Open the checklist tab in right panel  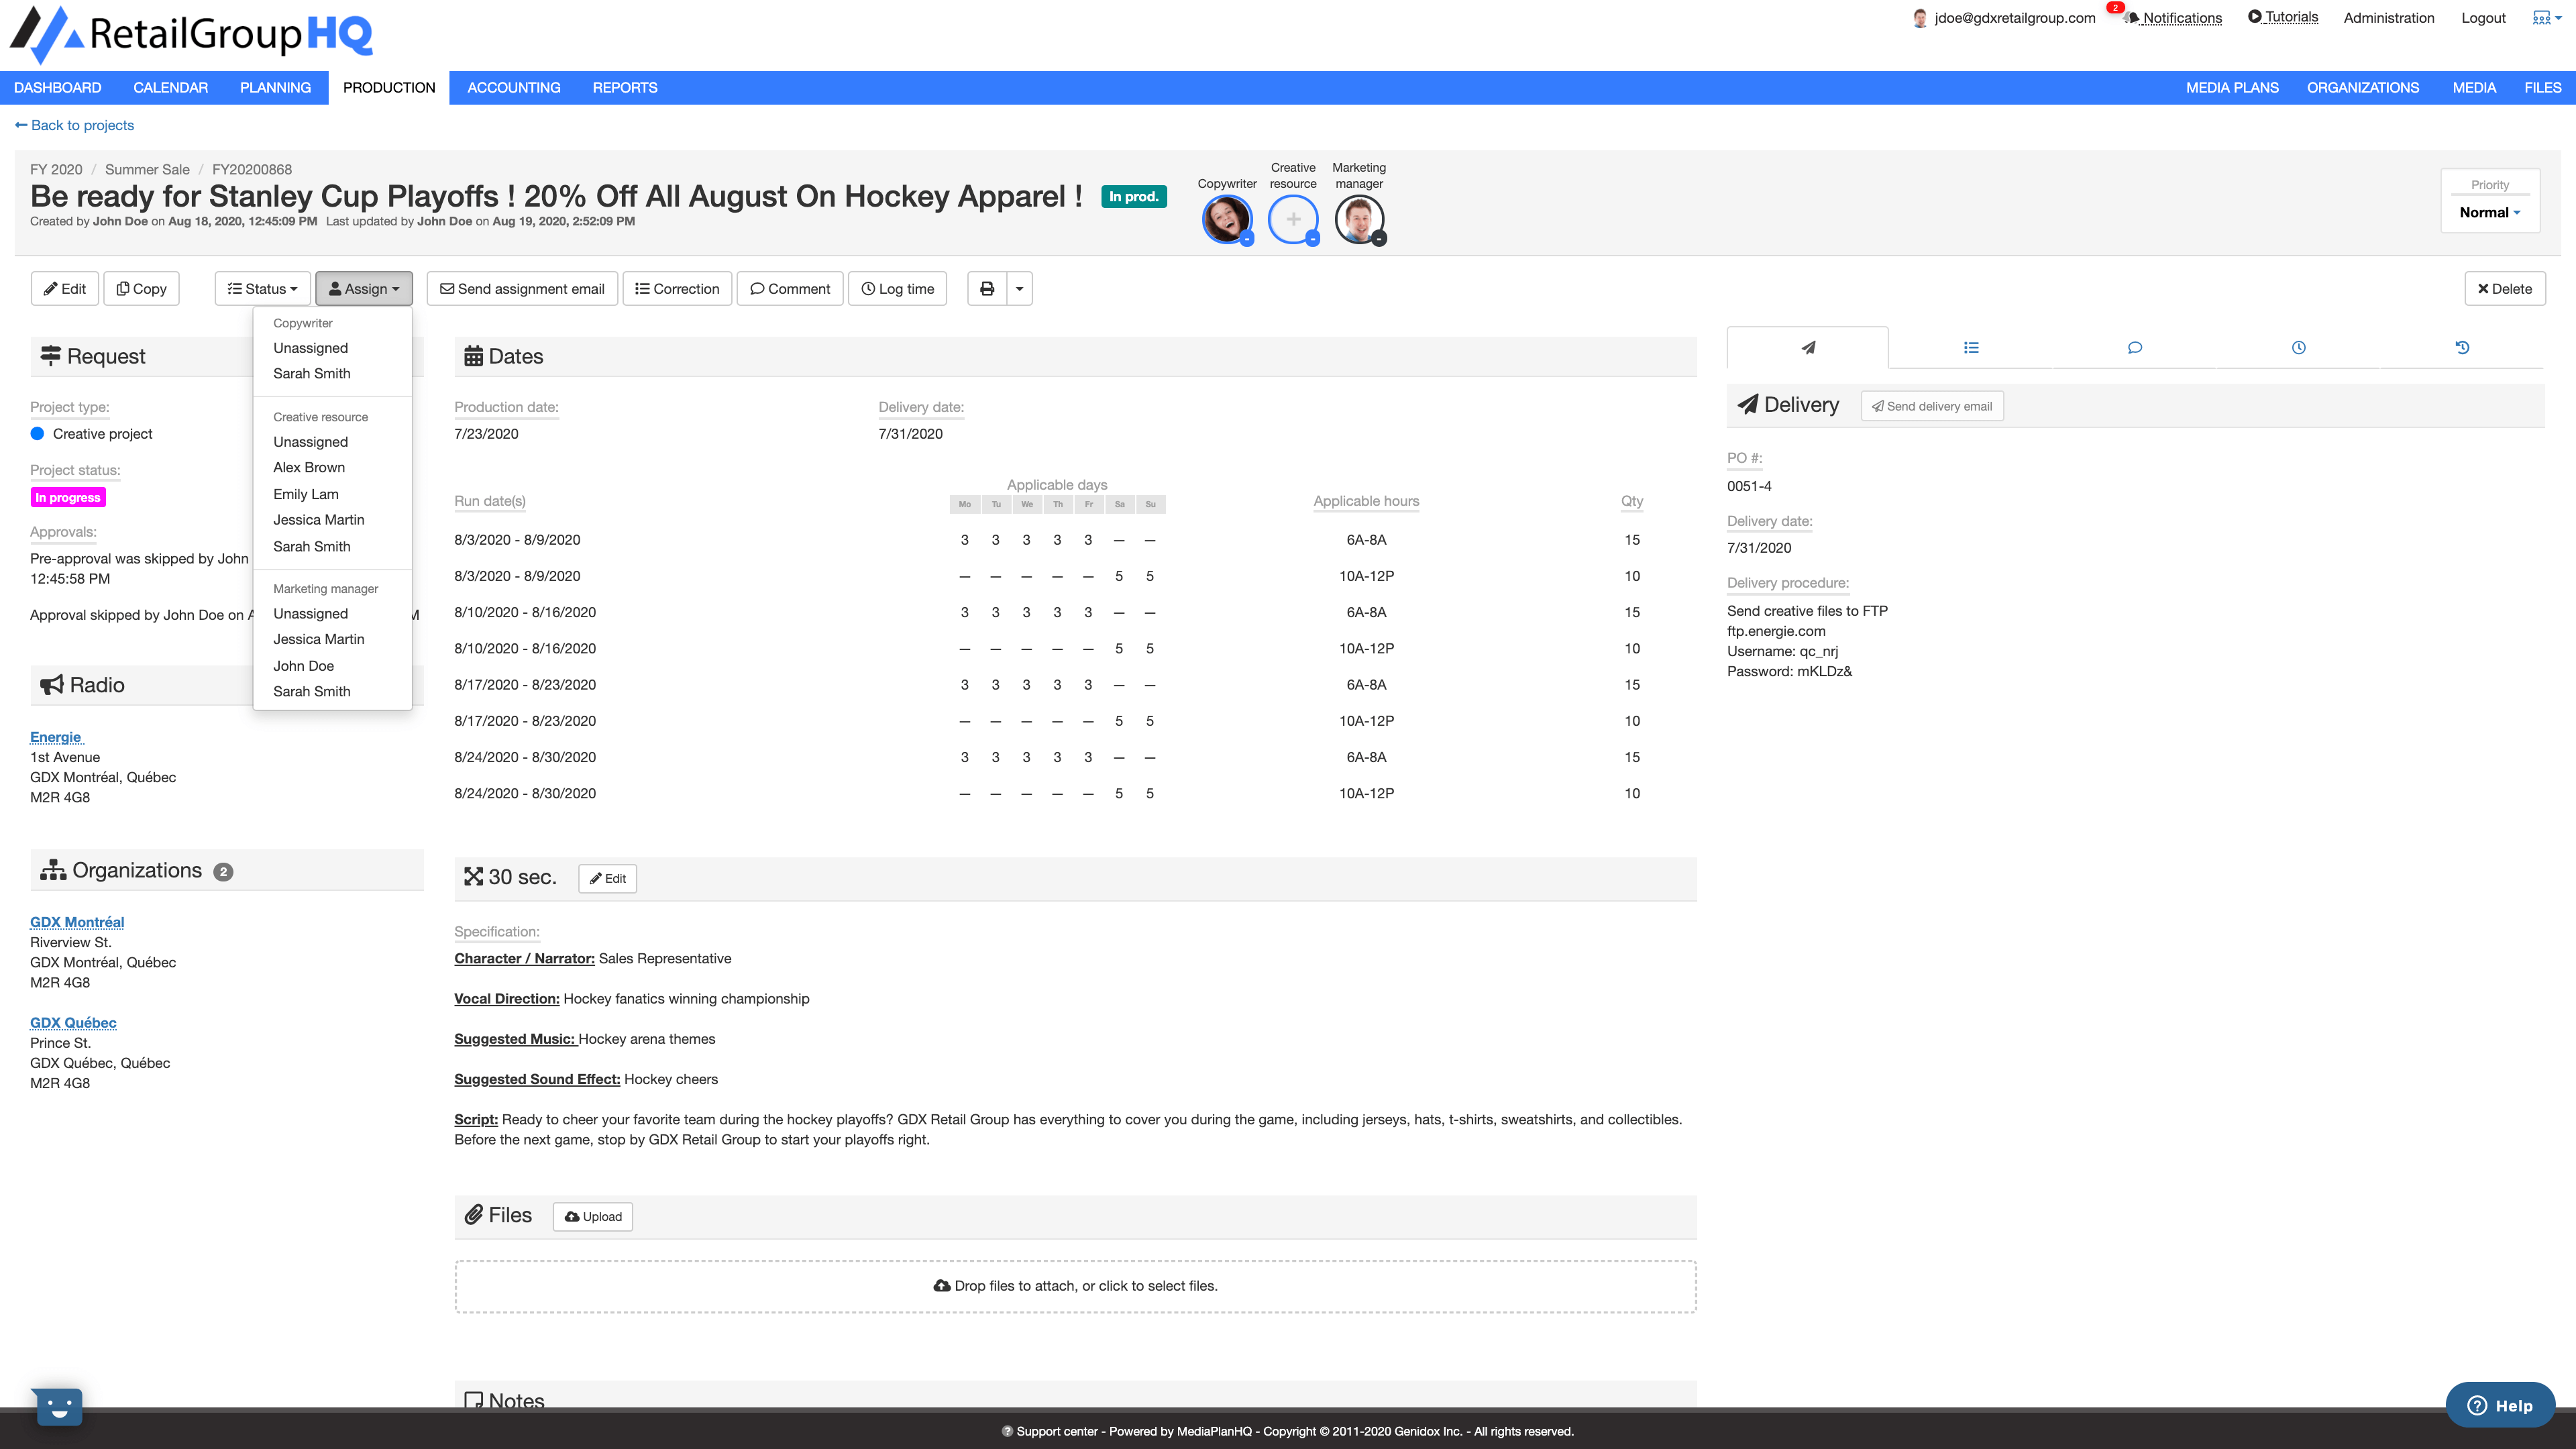(x=1970, y=347)
